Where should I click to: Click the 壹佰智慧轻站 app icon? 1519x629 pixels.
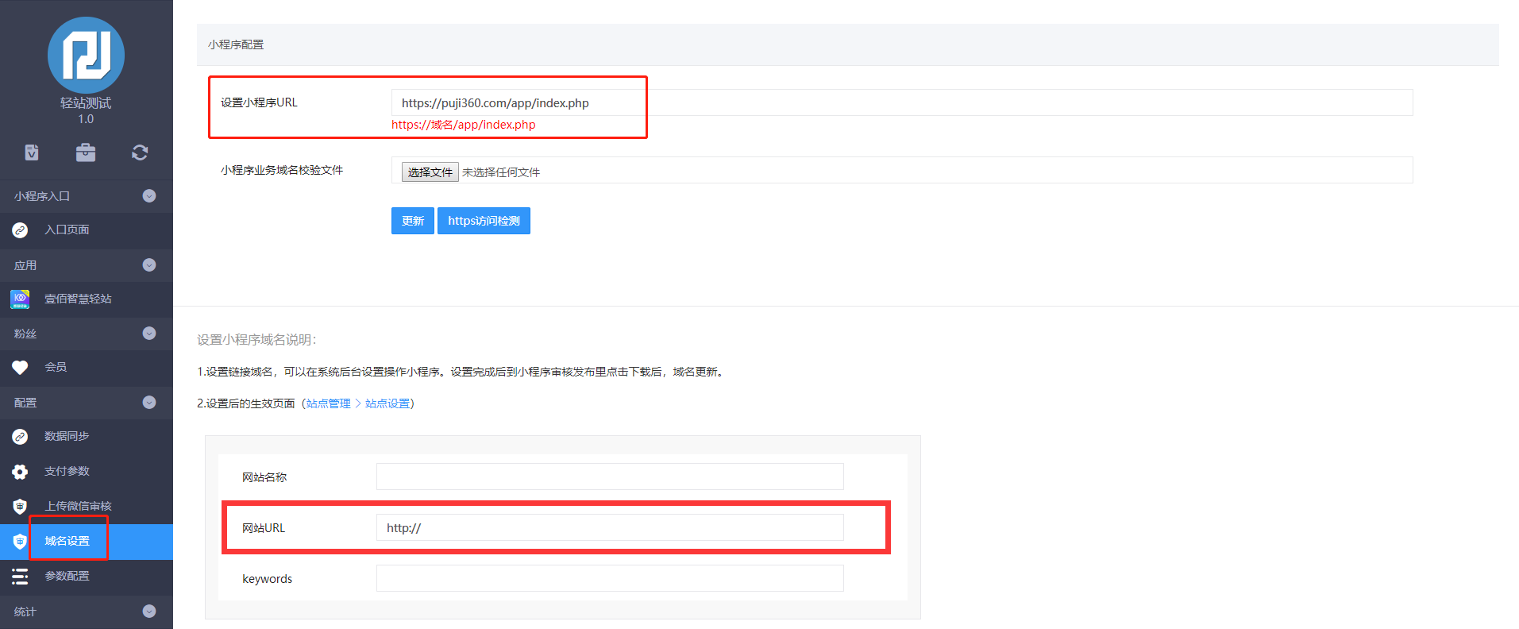point(20,299)
